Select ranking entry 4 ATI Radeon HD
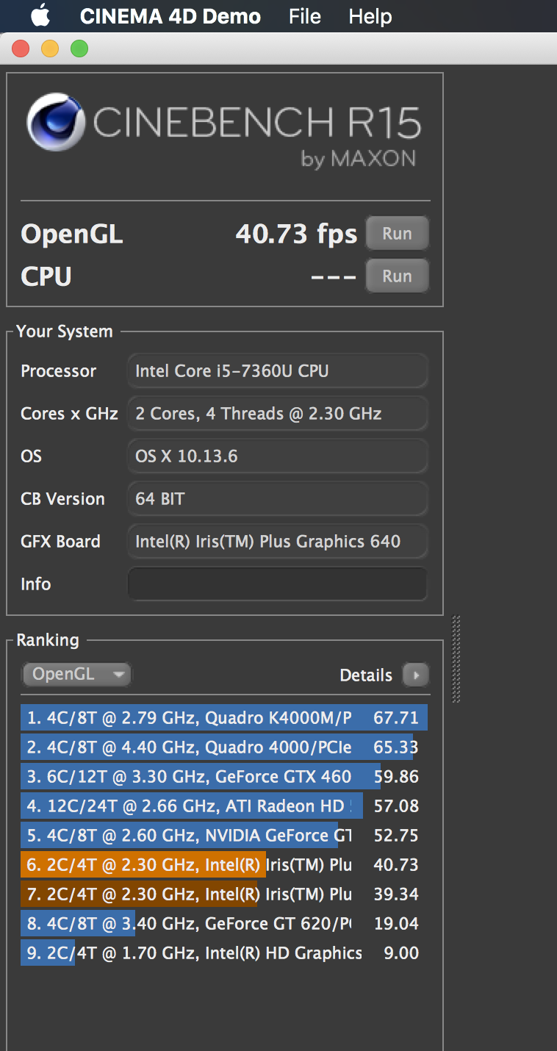 (x=224, y=806)
